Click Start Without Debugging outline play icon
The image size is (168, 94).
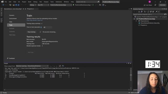[x=93, y=5]
